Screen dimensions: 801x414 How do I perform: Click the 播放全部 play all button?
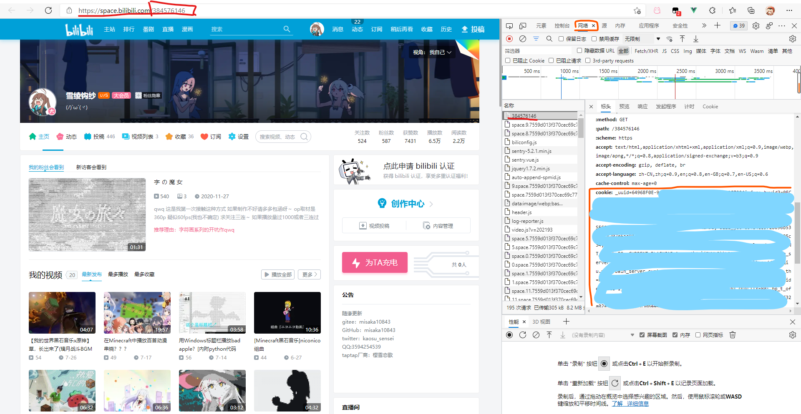point(278,274)
